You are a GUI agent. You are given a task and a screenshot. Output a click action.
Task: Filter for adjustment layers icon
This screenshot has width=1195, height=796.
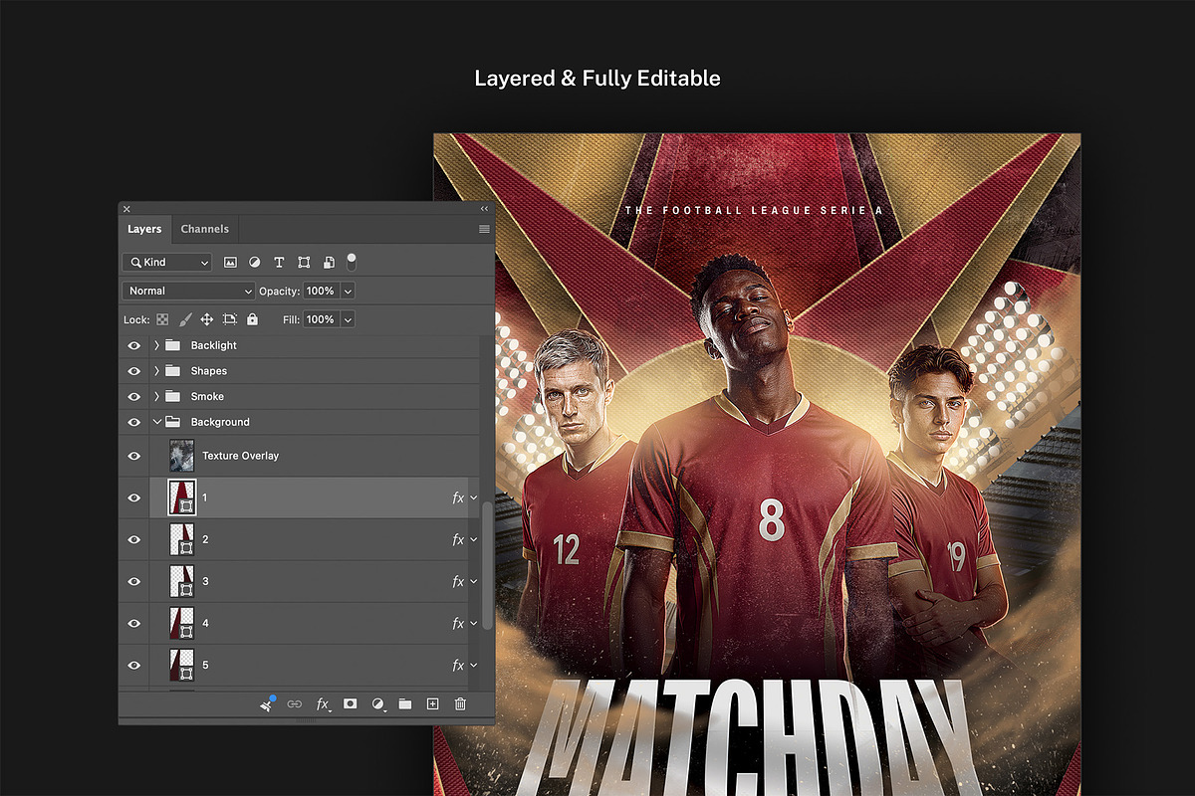point(255,263)
